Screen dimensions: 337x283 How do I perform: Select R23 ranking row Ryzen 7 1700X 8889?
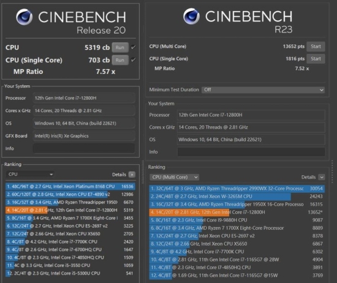(237, 228)
